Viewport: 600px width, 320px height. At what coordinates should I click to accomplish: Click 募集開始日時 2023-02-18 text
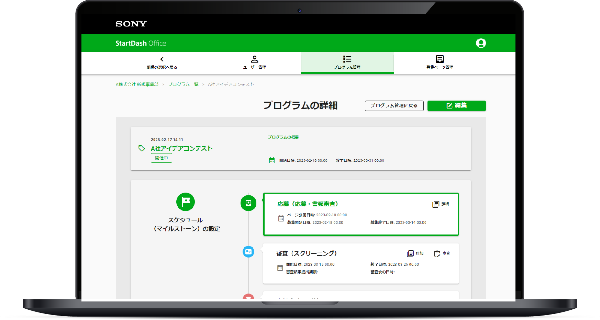315,222
